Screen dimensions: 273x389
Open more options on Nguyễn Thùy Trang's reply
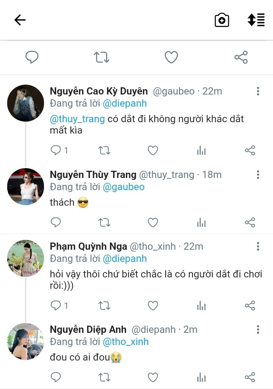(258, 175)
